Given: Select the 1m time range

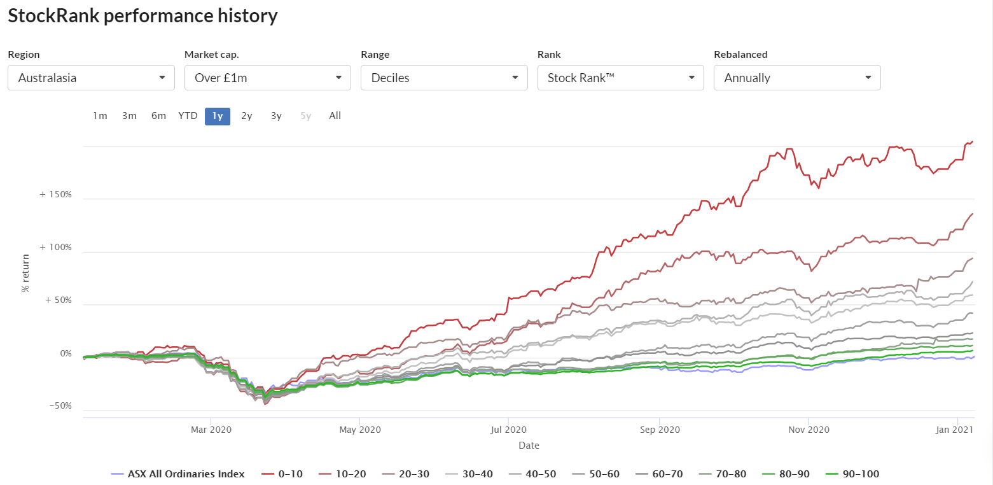Looking at the screenshot, I should [100, 116].
